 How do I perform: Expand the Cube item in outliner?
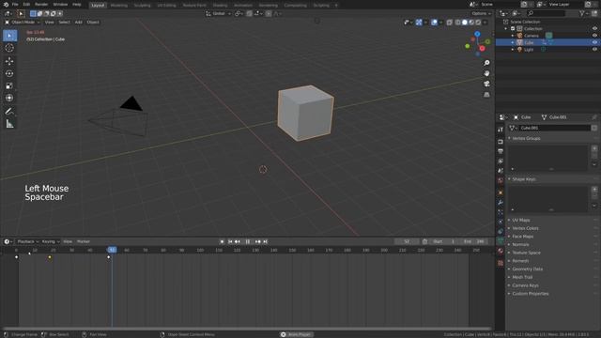(513, 42)
